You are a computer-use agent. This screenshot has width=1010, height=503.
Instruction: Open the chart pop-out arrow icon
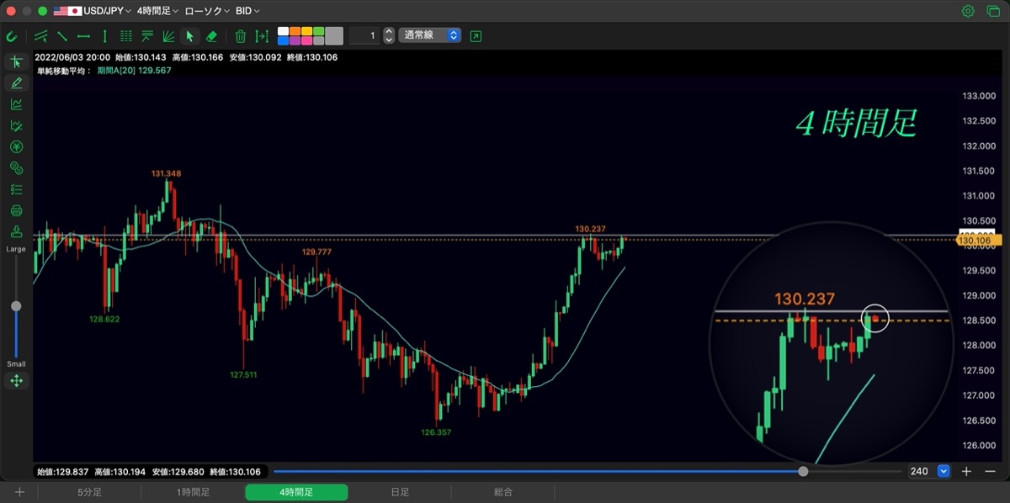pos(476,36)
